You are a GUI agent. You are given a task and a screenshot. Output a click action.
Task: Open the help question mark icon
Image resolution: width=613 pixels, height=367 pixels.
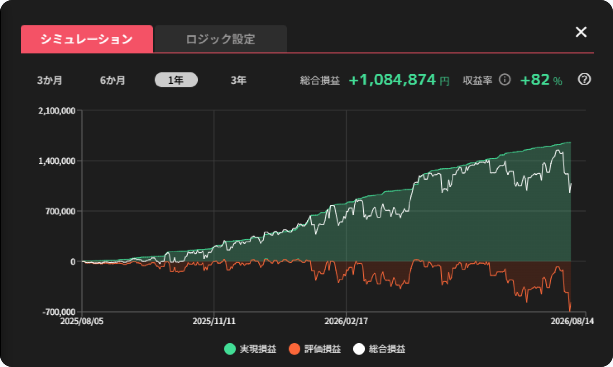[584, 80]
